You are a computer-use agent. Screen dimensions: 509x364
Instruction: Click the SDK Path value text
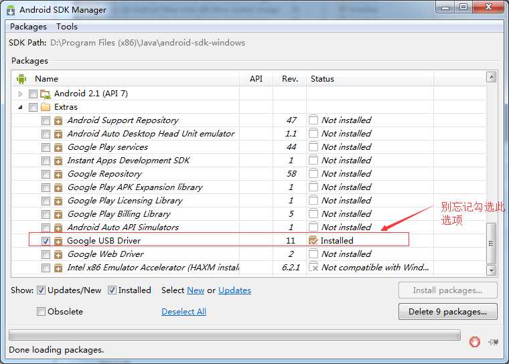(148, 43)
